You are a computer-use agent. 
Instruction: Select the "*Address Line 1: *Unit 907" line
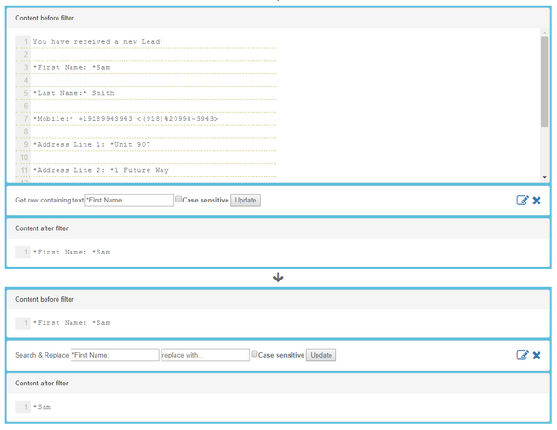tap(91, 145)
